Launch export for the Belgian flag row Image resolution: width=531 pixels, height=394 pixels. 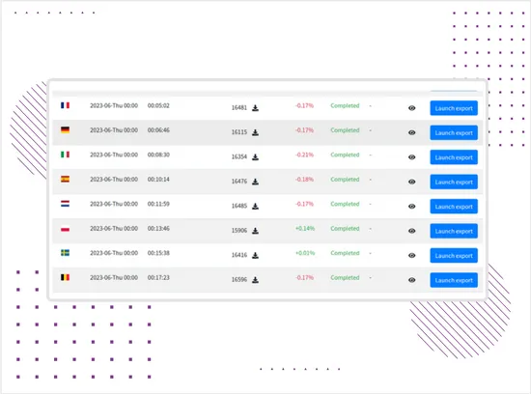coord(454,280)
